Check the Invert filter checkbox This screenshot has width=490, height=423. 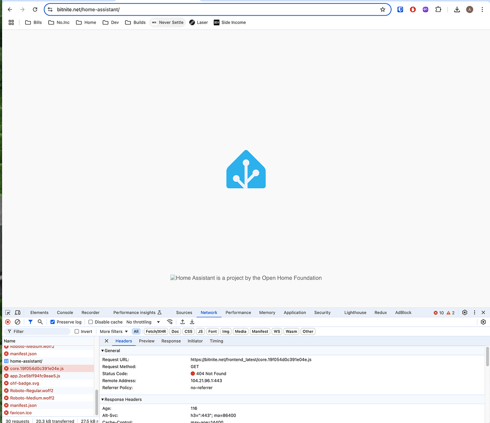[x=76, y=331]
